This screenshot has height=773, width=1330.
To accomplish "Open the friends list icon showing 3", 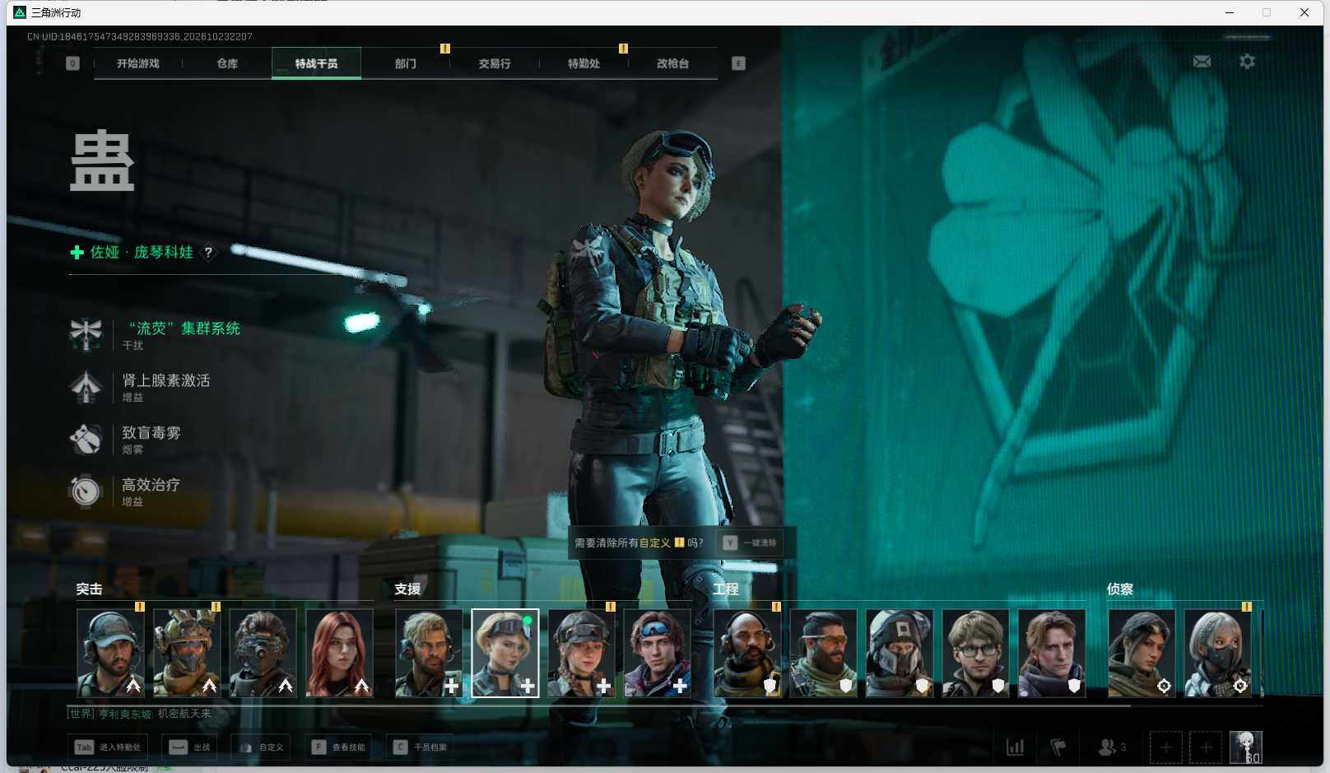I will (x=1111, y=747).
